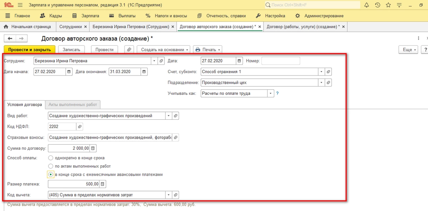The width and height of the screenshot is (428, 211).
Task: Expand the Учитывать как dropdown
Action: (x=270, y=93)
